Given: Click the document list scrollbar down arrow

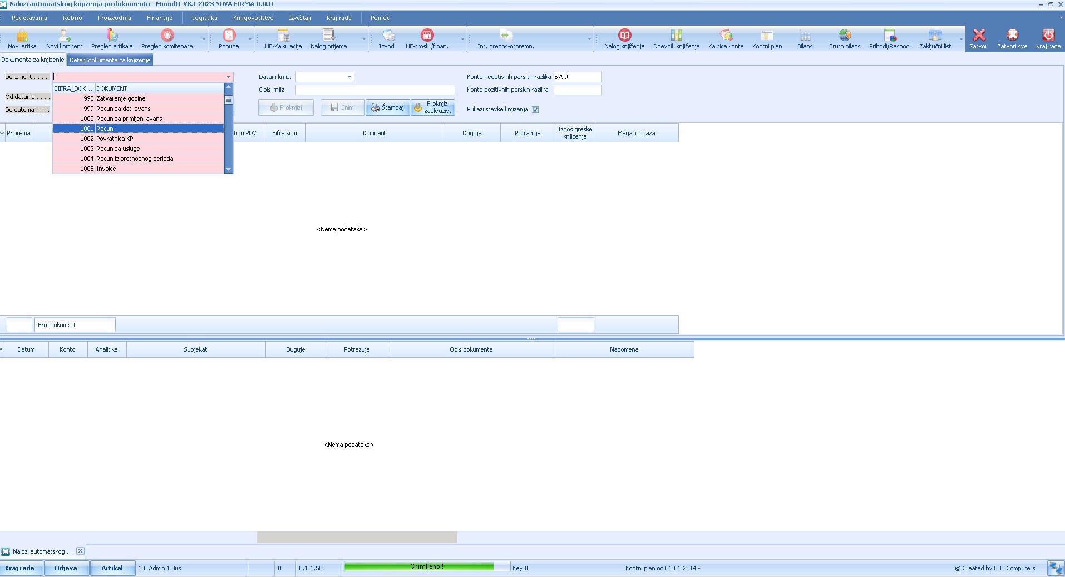Looking at the screenshot, I should click(228, 169).
